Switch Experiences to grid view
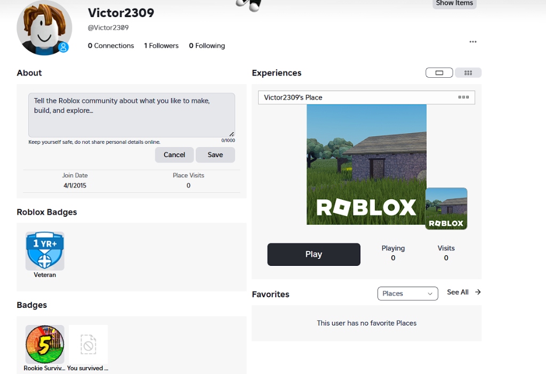Image resolution: width=546 pixels, height=374 pixels. coord(468,72)
